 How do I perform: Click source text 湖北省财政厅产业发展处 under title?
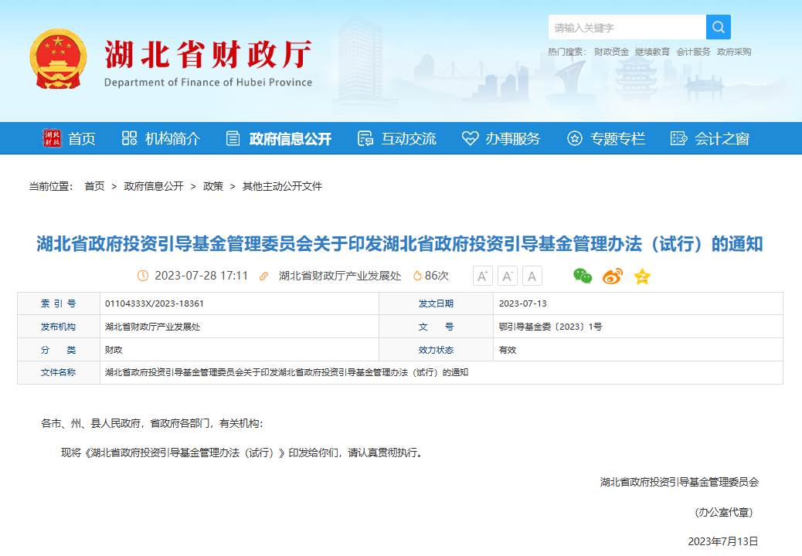pyautogui.click(x=340, y=276)
